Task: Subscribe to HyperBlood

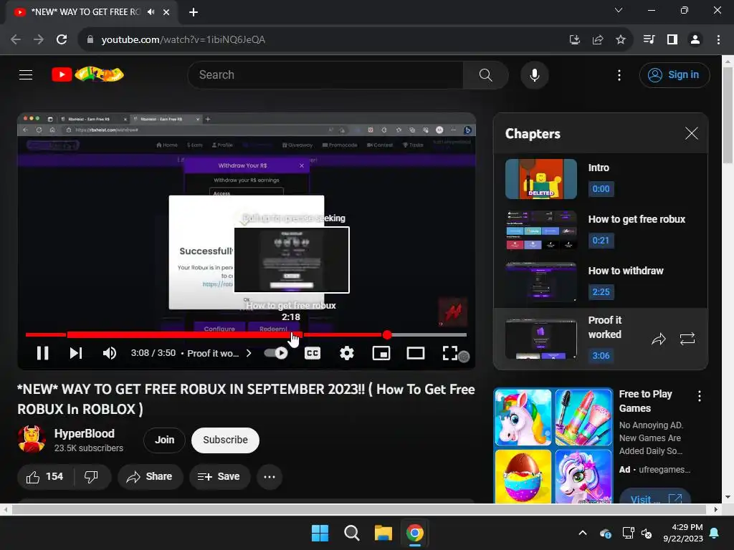Action: [x=225, y=440]
